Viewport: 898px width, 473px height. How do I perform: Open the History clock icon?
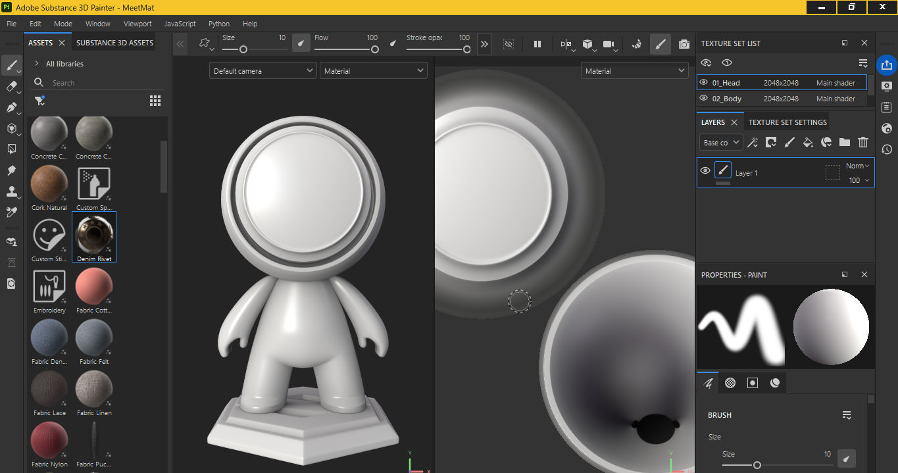[886, 149]
